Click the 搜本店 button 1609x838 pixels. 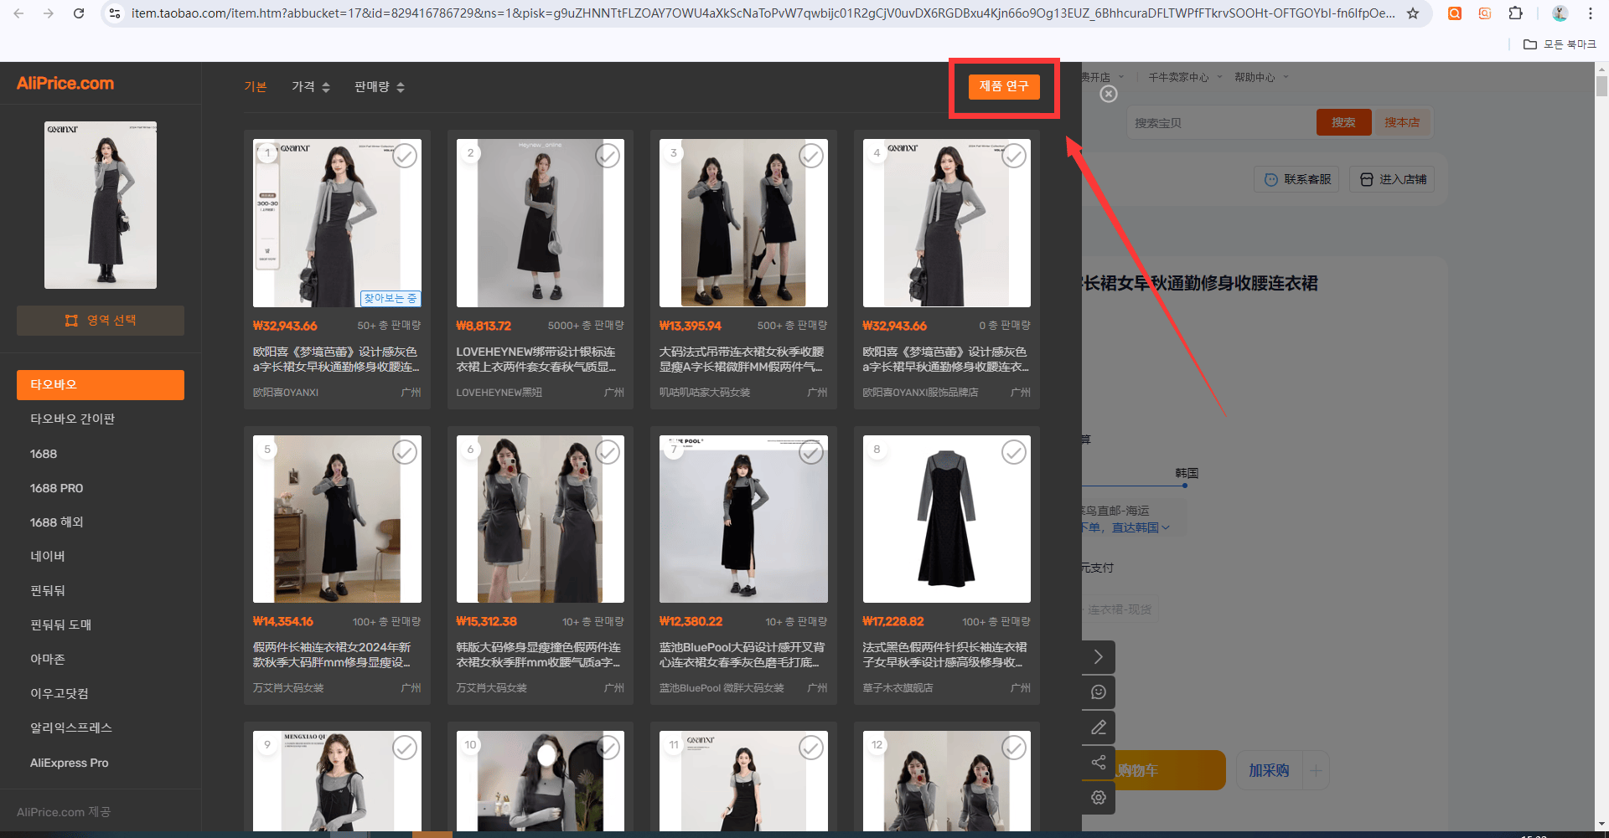[1402, 122]
